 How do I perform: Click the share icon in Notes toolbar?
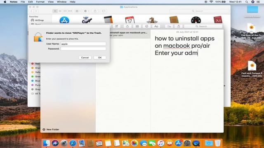(179, 26)
